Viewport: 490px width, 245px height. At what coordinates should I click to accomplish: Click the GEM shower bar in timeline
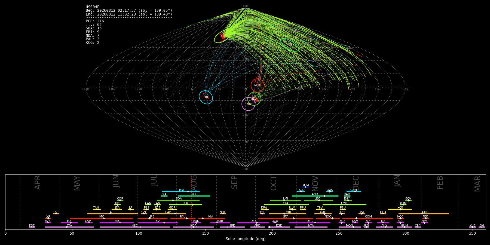(354, 191)
